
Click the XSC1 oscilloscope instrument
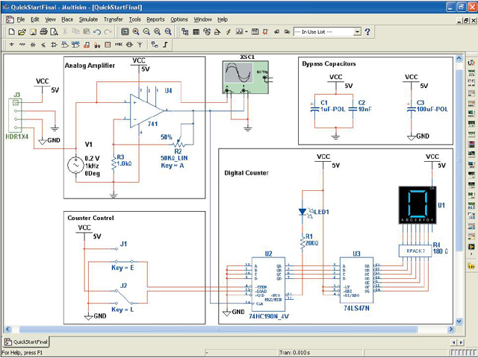point(246,77)
